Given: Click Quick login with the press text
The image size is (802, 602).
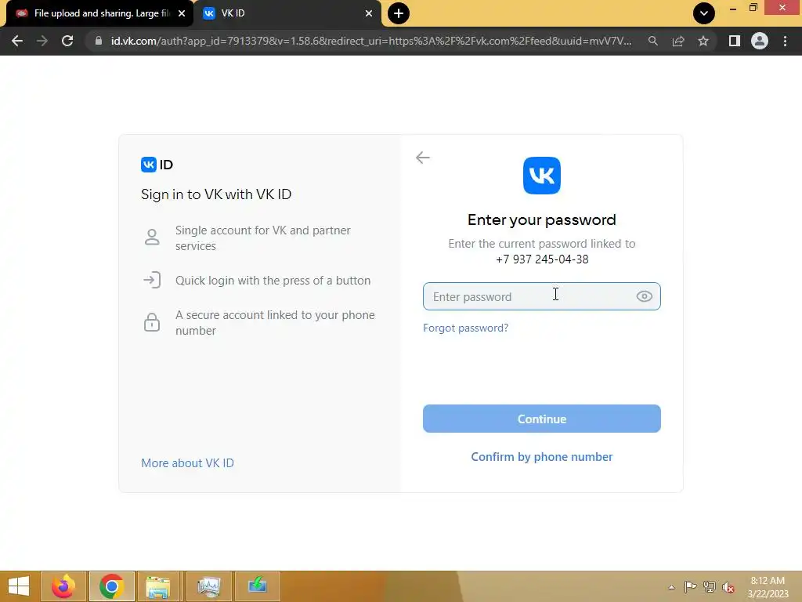Looking at the screenshot, I should point(273,281).
